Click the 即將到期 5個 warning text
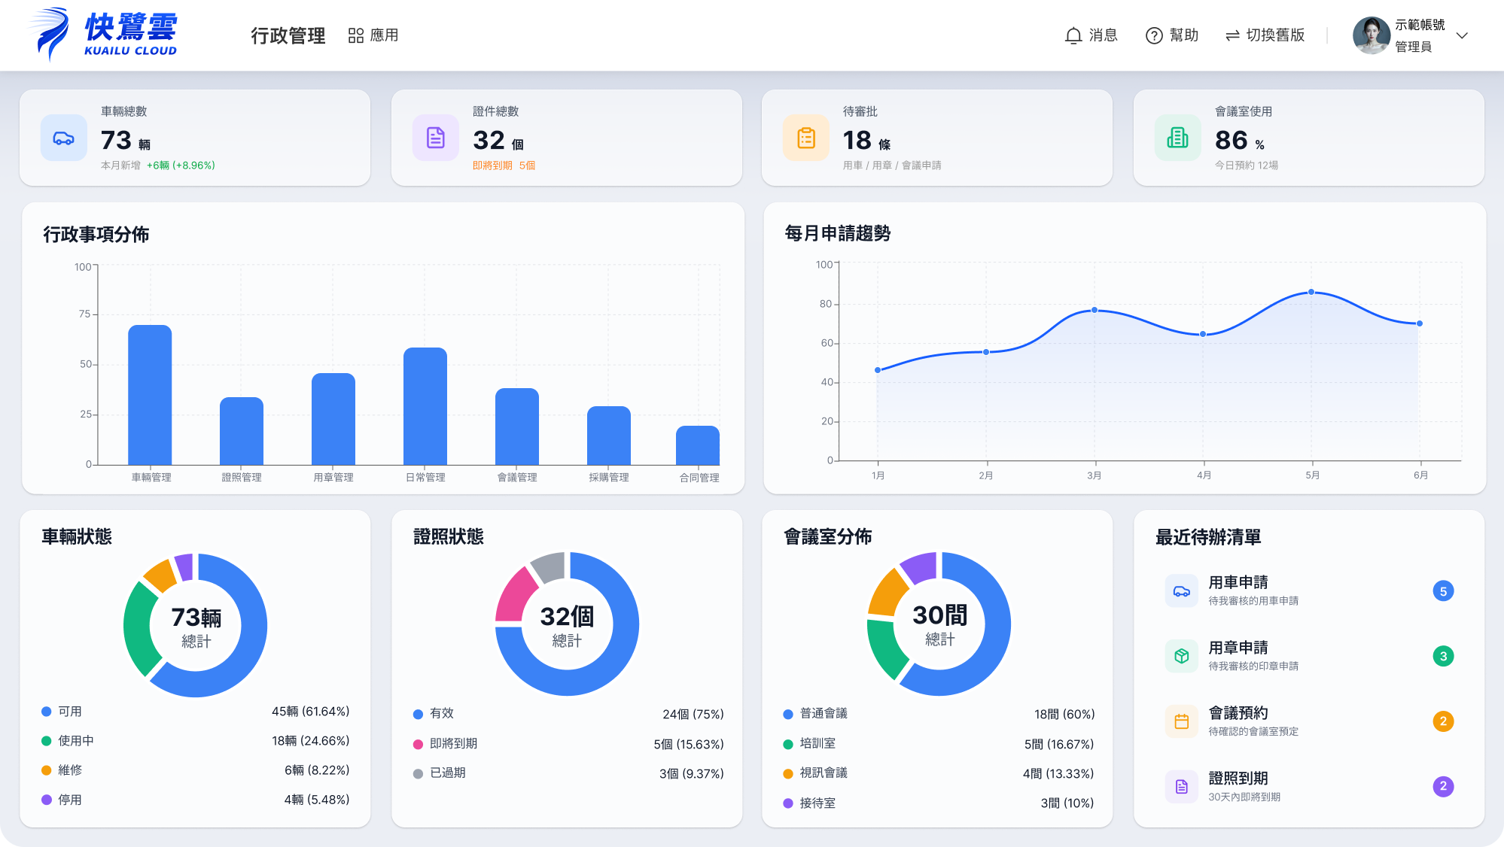The image size is (1504, 847). (x=504, y=165)
